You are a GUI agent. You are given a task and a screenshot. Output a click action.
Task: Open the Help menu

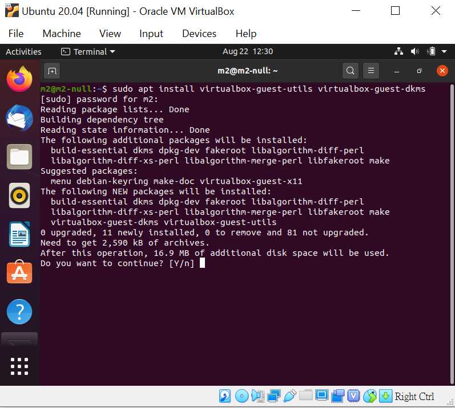point(246,34)
